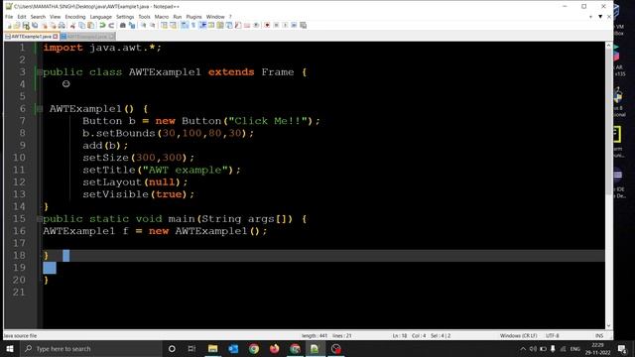The width and height of the screenshot is (635, 357).
Task: Collapse the main method fold on line 15
Action: [40, 219]
